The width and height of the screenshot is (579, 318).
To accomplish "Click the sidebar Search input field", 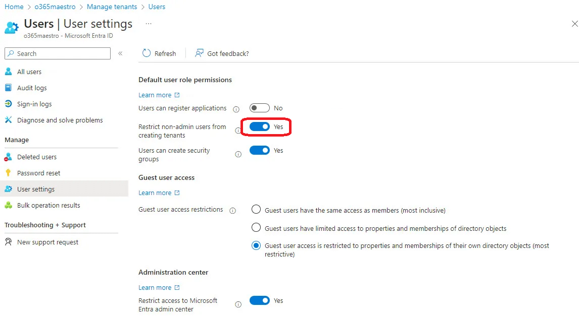I will tap(61, 53).
